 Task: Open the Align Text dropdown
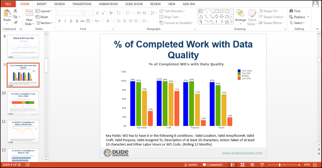170,17
